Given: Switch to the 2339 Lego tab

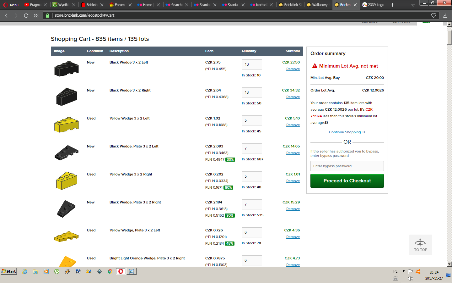Looking at the screenshot, I should (x=373, y=5).
